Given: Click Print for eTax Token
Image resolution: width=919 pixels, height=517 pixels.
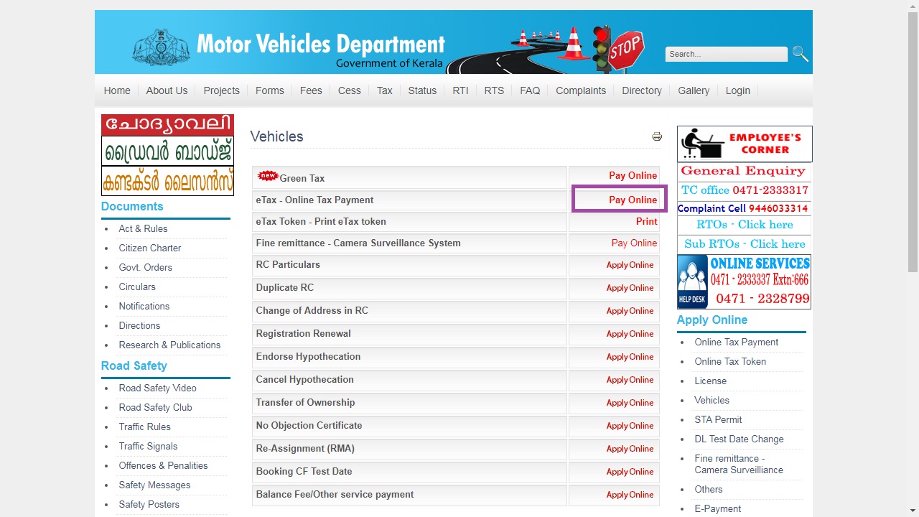Looking at the screenshot, I should pos(645,221).
